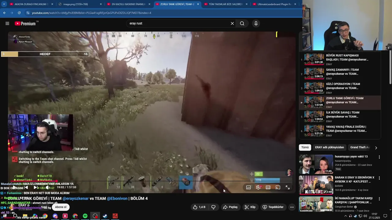Screen dimensions: 392x220
Task: Open options for BARAN X ERAY video
Action: point(379,178)
